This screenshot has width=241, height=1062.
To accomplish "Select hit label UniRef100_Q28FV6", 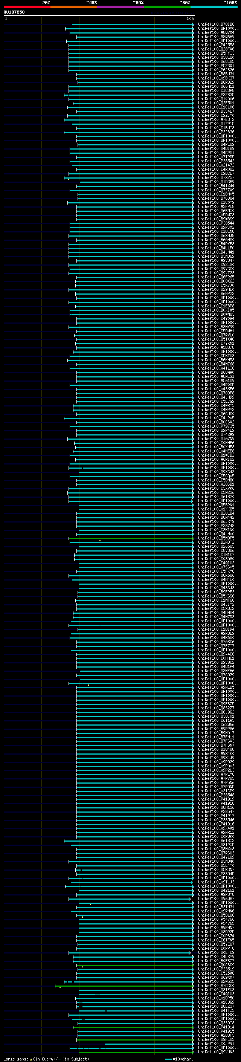I will [216, 49].
